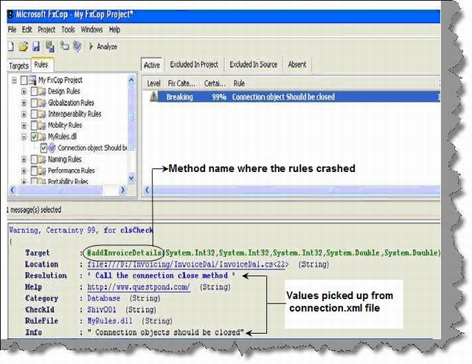
Task: Switch to the Excluded In Project tab
Action: pyautogui.click(x=194, y=64)
